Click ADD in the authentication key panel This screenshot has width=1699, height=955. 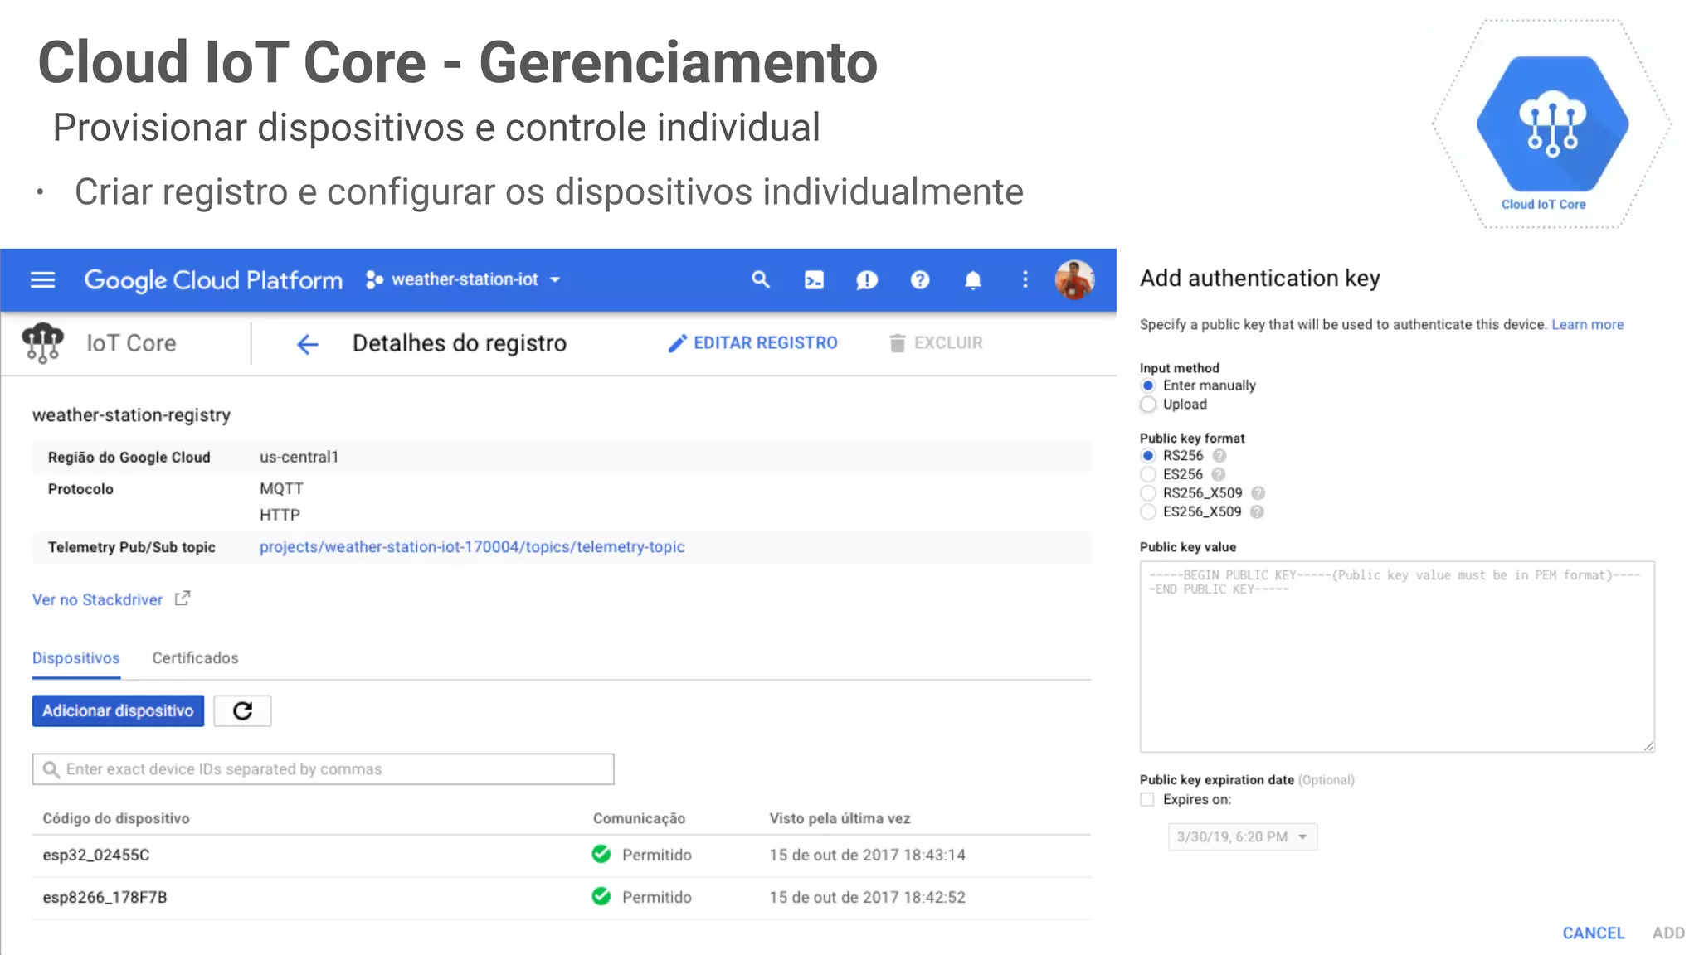1668,933
